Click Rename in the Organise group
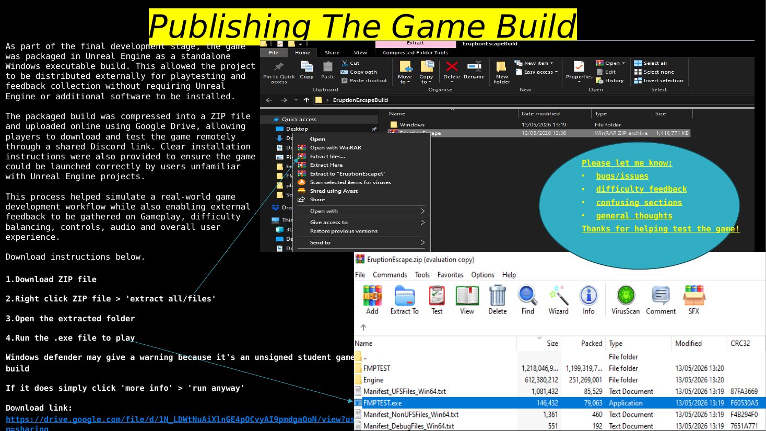 pos(474,70)
